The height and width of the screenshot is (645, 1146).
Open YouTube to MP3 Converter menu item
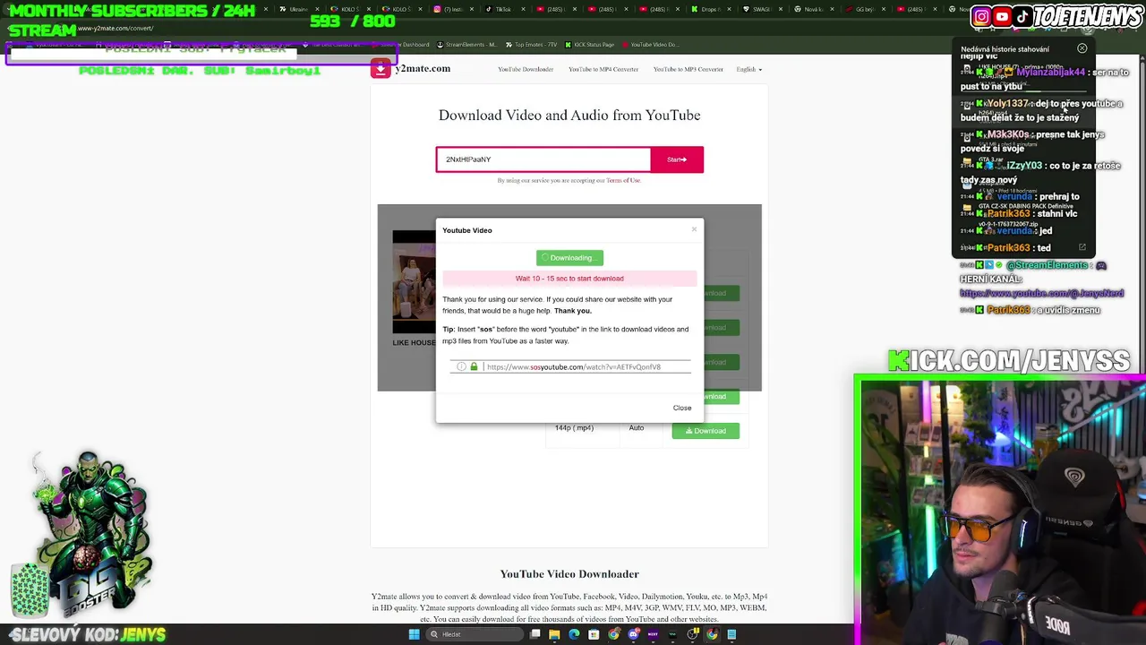point(688,69)
